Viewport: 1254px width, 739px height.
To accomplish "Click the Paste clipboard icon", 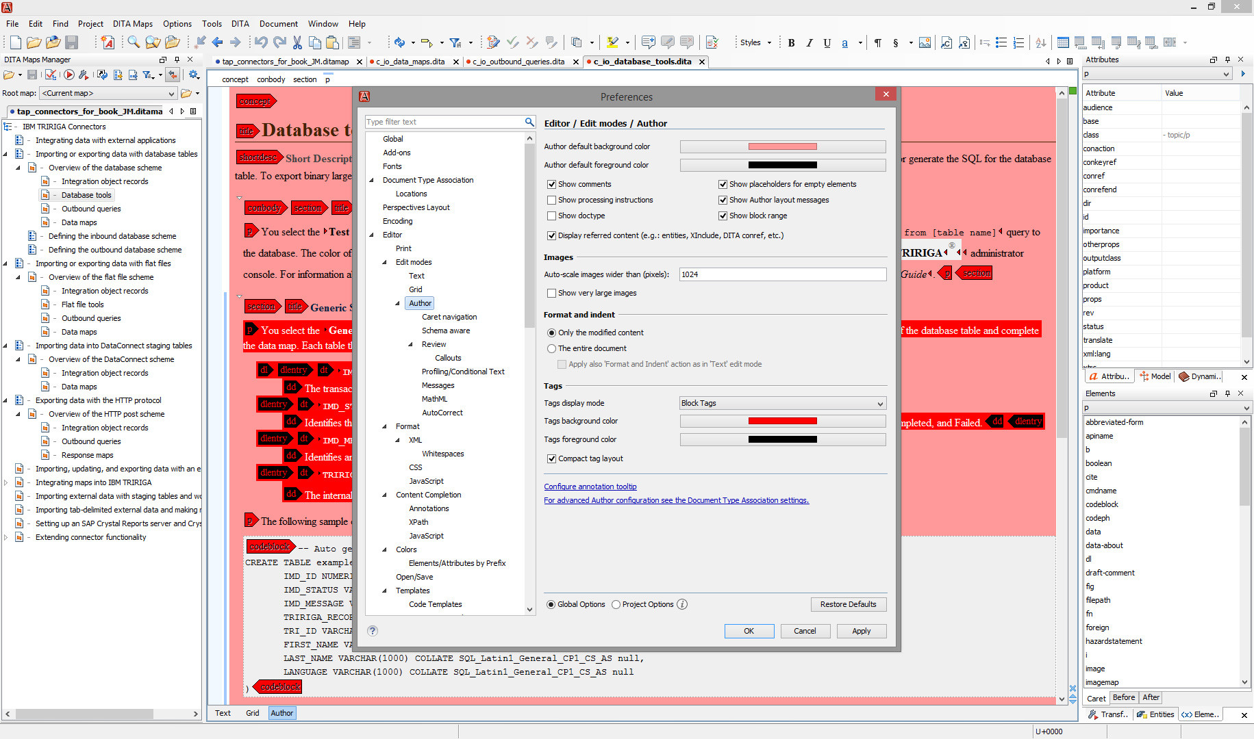I will click(333, 42).
